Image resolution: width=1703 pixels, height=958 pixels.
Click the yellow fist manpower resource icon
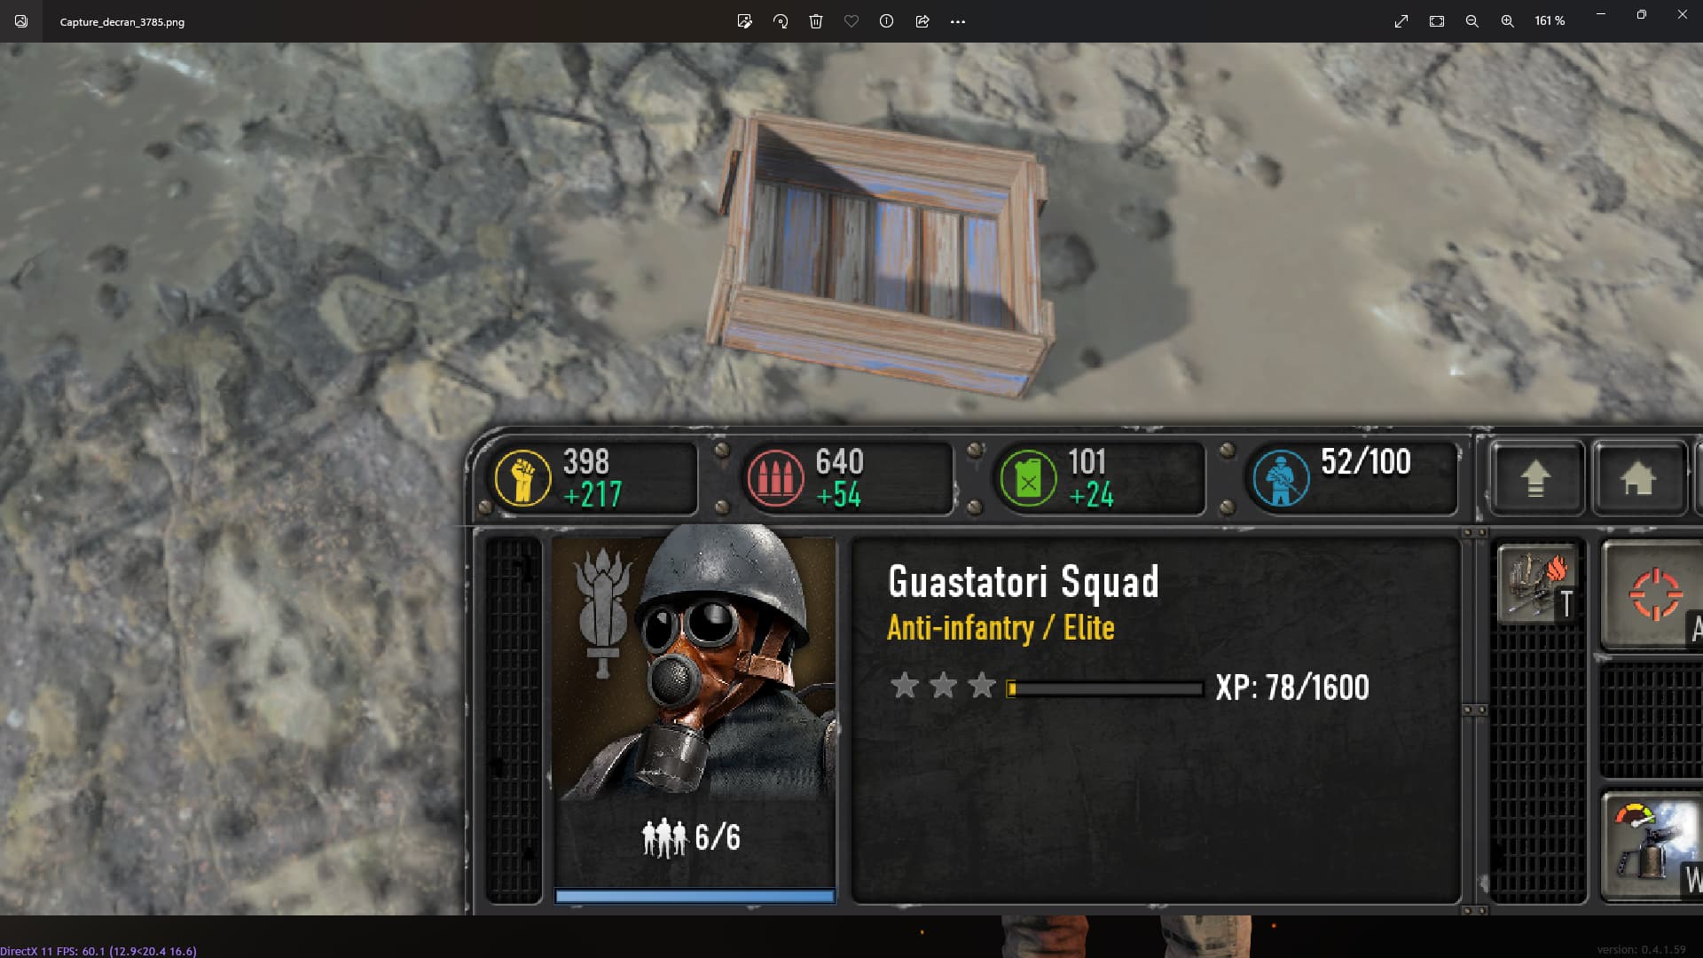coord(522,478)
